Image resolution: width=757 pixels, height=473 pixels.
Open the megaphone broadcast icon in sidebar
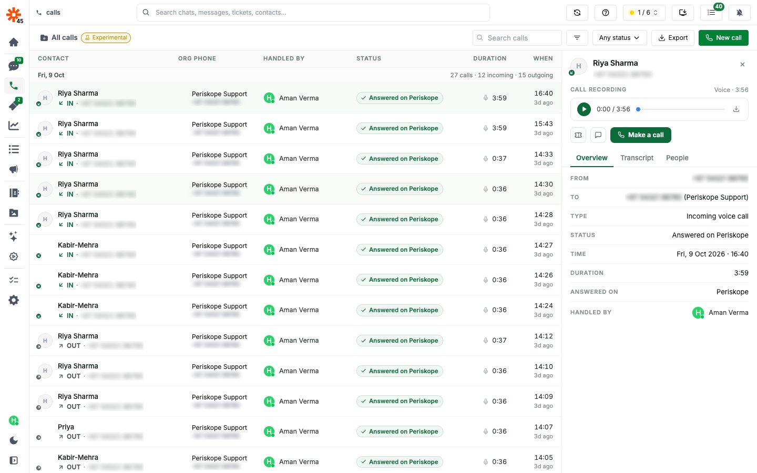coord(14,169)
